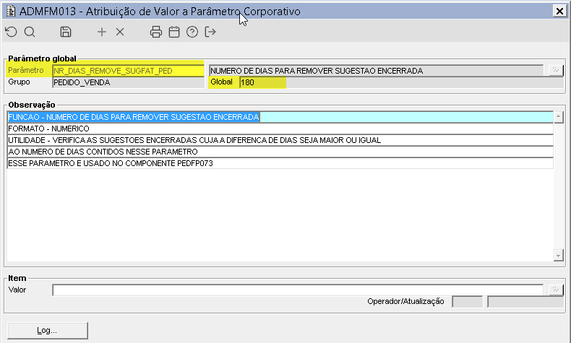
Task: Select the row 'ESSE PARAMETRO E USADO NO COMPONENTE PEDFP073'
Action: pos(280,163)
